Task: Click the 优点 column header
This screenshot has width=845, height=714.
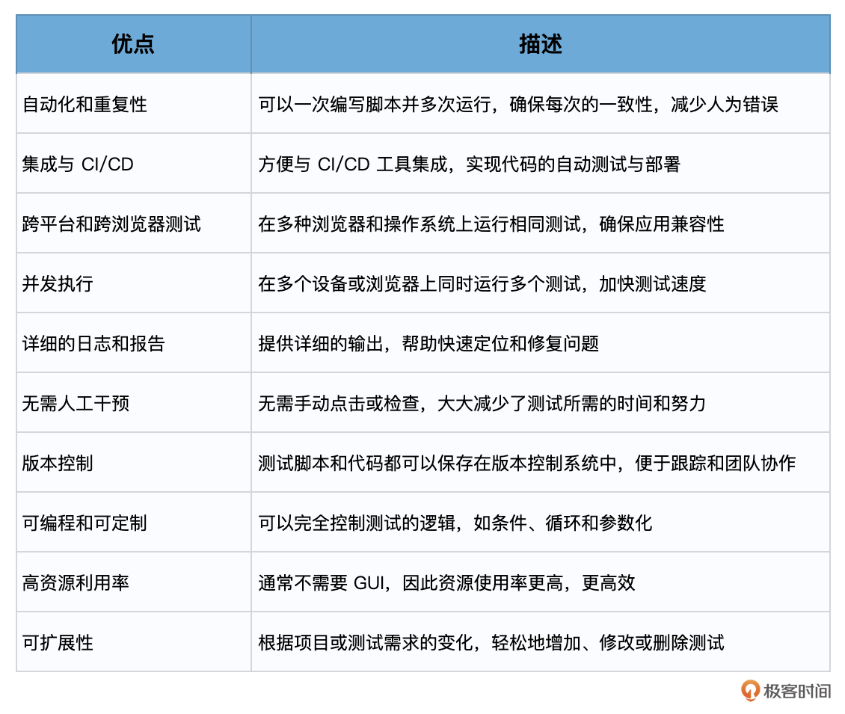Action: [133, 44]
